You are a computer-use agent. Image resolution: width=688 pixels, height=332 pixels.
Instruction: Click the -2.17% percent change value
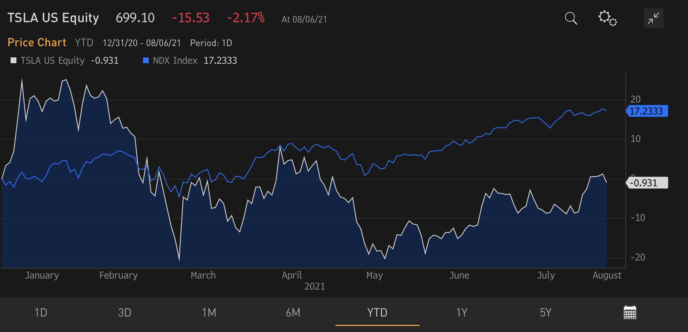tap(246, 18)
